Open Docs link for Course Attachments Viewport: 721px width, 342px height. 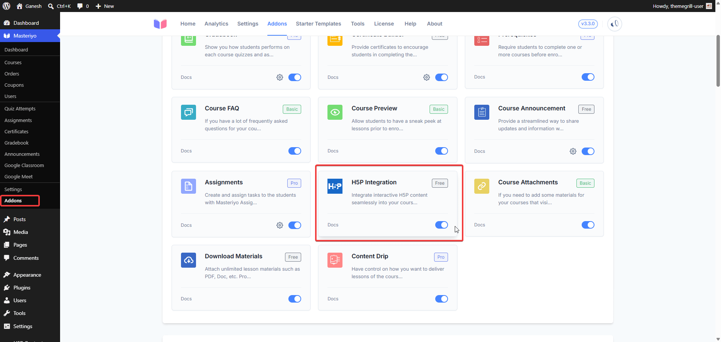480,225
